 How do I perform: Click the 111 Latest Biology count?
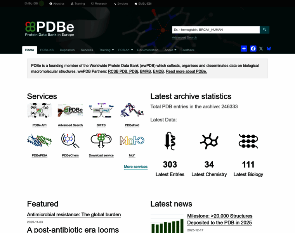(x=248, y=165)
